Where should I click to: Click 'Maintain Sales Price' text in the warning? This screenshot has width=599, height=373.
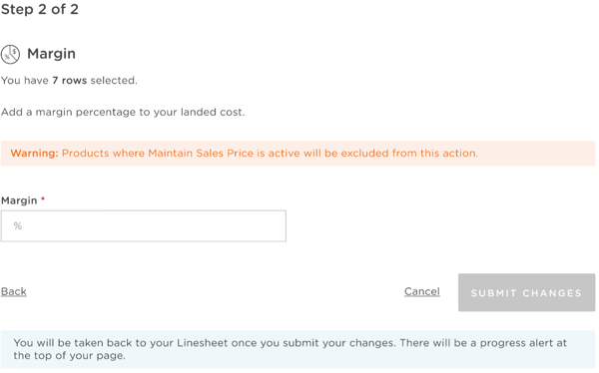click(201, 154)
